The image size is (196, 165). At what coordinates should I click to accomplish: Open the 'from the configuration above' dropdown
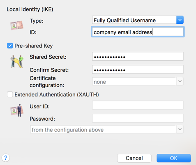[x=107, y=129]
